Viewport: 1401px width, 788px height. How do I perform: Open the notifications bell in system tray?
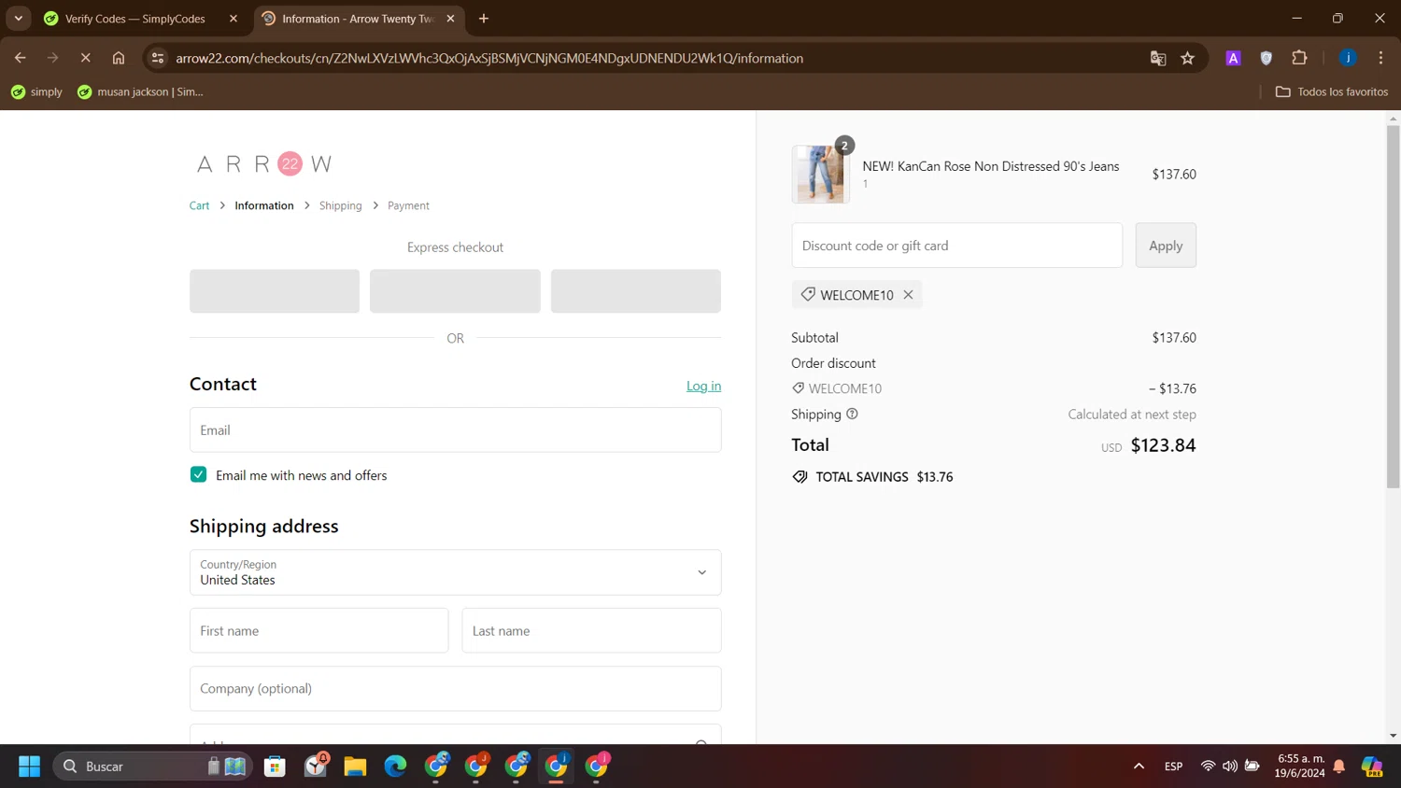pos(1339,767)
